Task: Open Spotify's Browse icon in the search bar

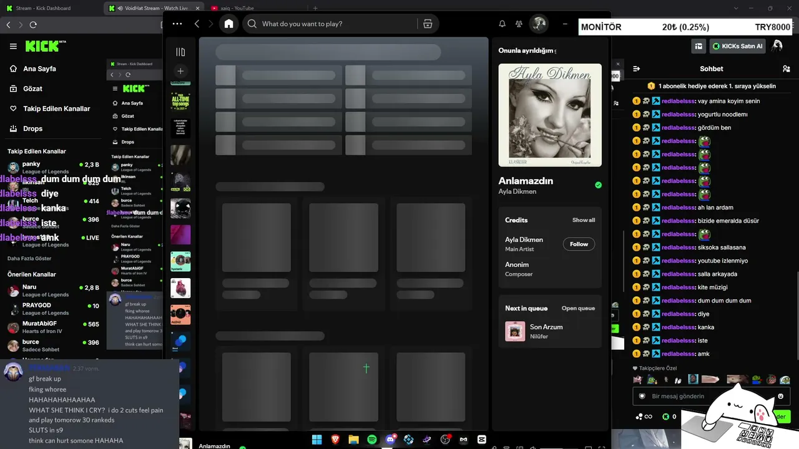Action: [428, 24]
